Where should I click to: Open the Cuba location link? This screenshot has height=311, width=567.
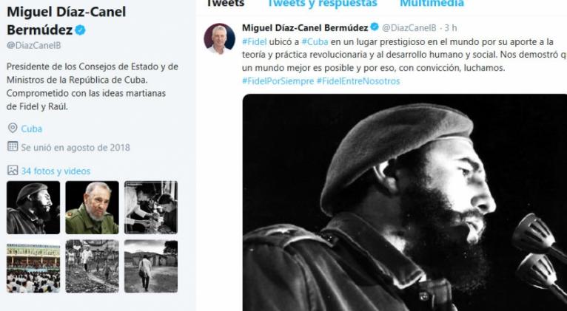tap(32, 129)
